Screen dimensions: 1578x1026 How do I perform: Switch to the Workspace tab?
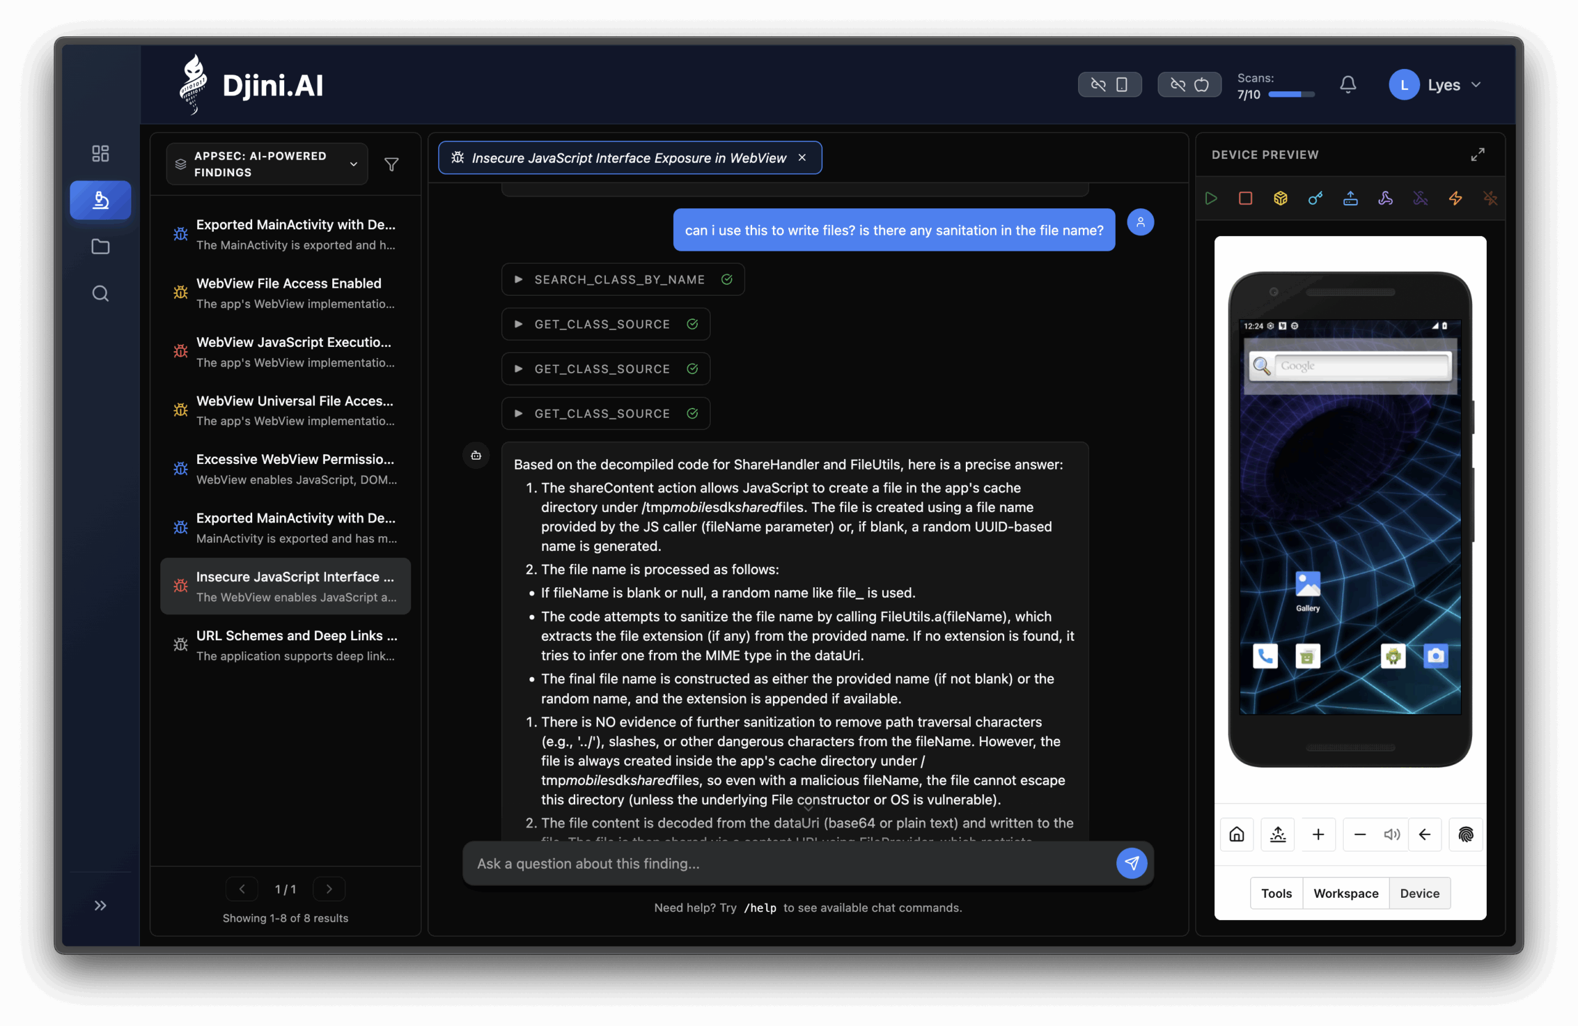(x=1346, y=894)
